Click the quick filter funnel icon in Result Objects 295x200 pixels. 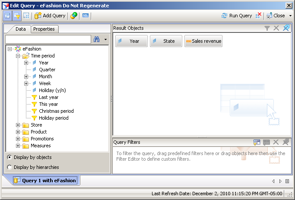pyautogui.click(x=267, y=28)
